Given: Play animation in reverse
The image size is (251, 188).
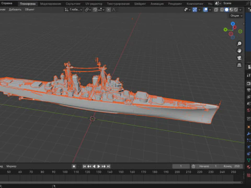Looking at the screenshot, I should [x=94, y=167].
